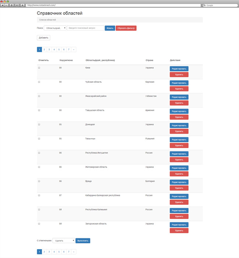Viewport: 239px width, 258px height.
Task: Click Добавить to add a region
Action: tap(43, 38)
